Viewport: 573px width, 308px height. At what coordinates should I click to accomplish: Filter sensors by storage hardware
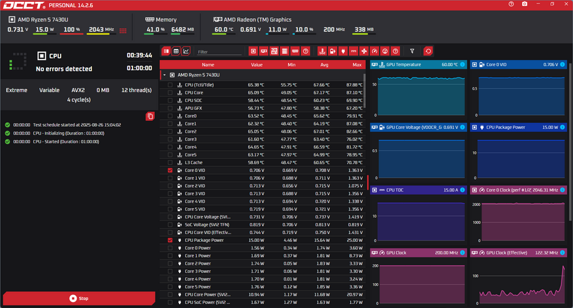pos(285,51)
